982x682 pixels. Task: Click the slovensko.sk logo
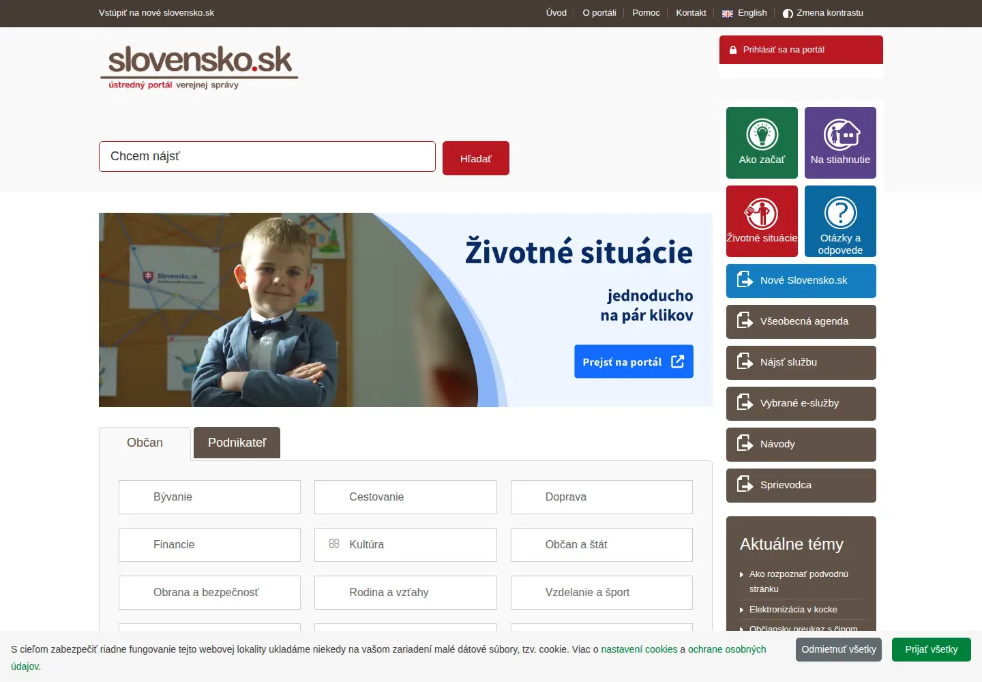(200, 67)
